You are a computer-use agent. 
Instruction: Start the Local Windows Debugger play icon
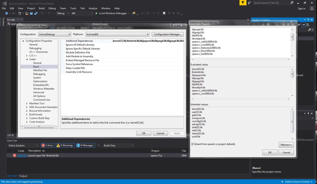pos(96,13)
